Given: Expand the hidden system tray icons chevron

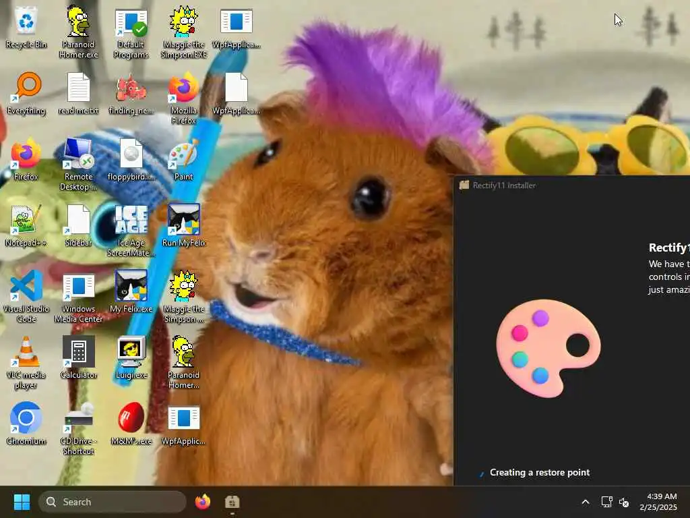Looking at the screenshot, I should 586,502.
